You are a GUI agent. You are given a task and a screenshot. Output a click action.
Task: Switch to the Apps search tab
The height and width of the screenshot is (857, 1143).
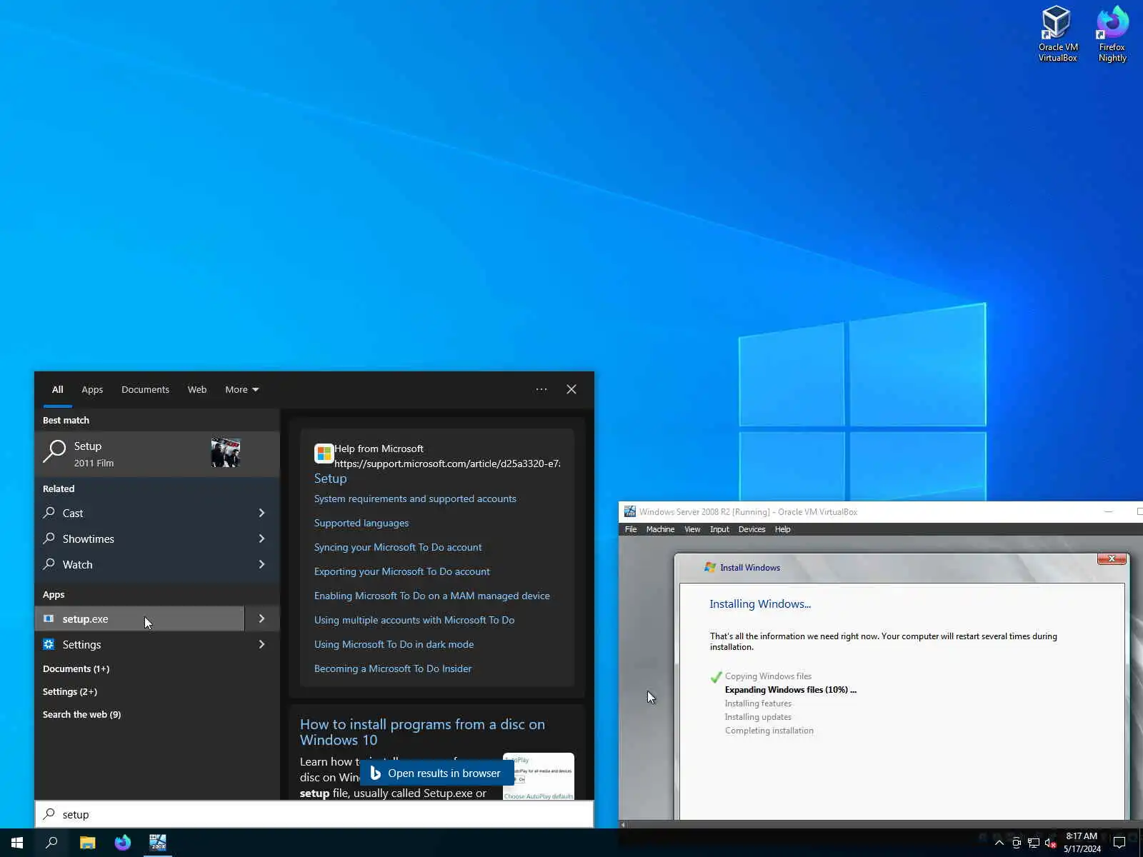coord(92,389)
